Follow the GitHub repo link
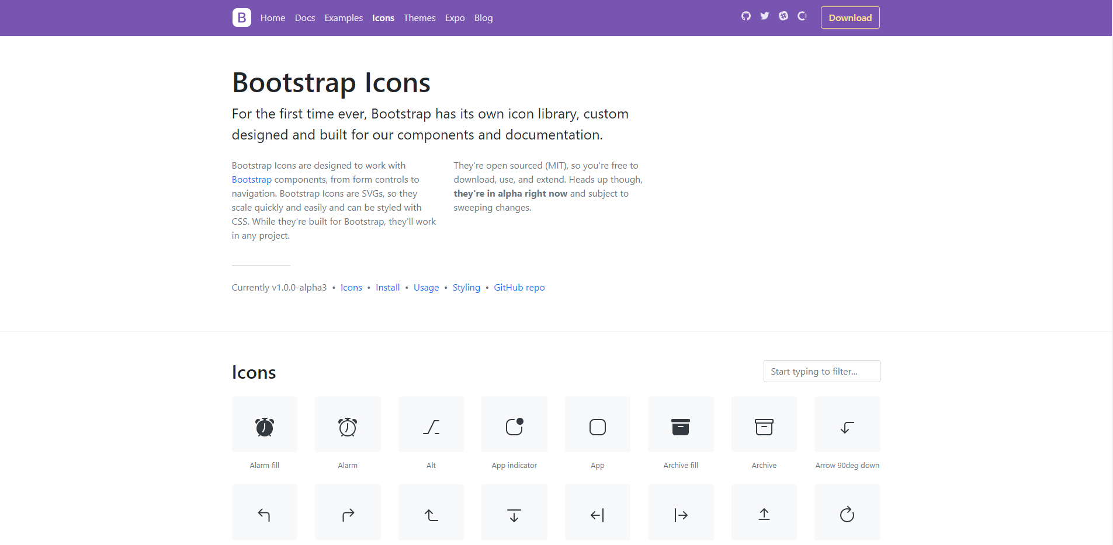 point(519,288)
